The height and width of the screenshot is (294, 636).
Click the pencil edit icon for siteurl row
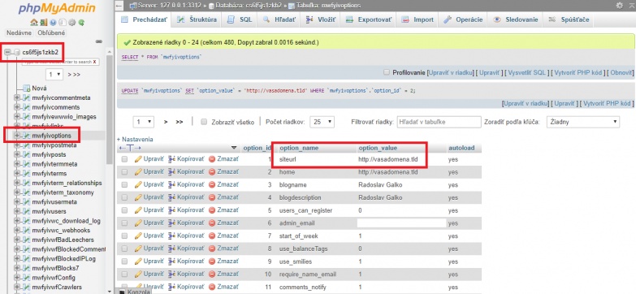tap(138, 159)
